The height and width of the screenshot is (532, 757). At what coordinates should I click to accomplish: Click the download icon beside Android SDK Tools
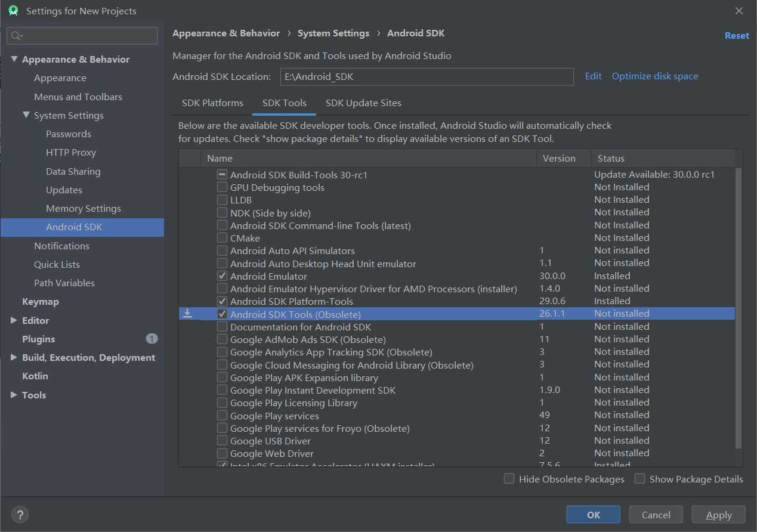[187, 313]
